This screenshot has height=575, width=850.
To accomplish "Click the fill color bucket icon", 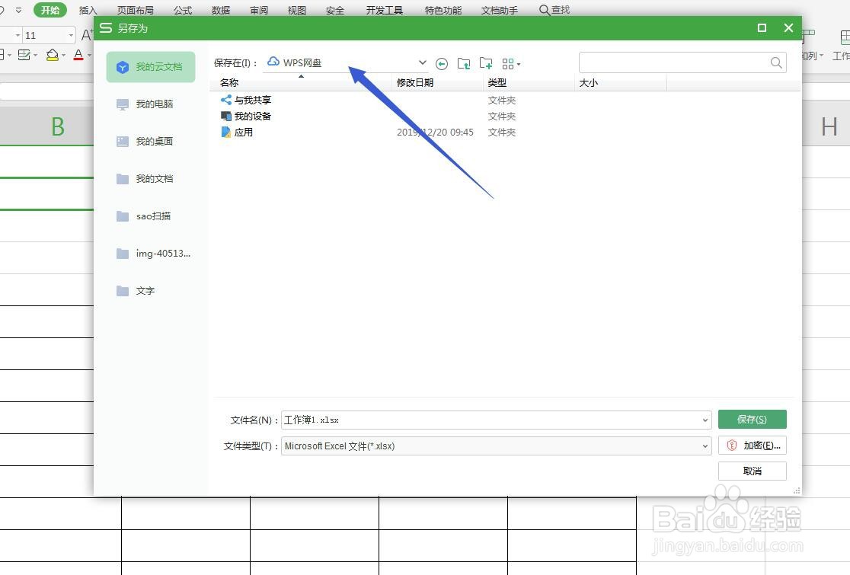I will (x=52, y=55).
